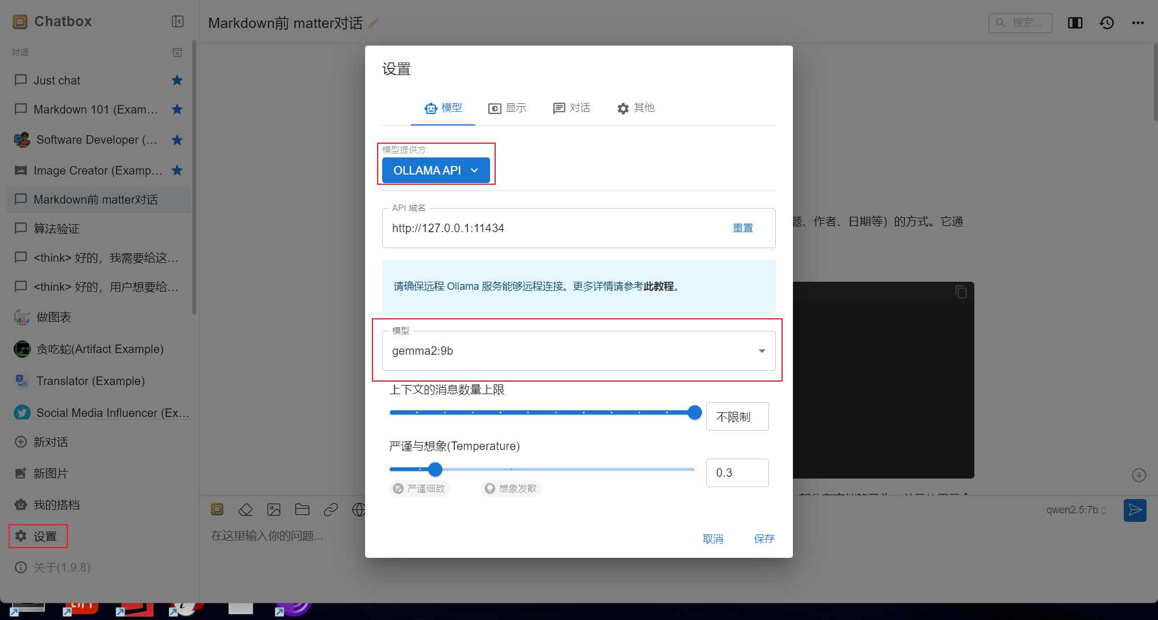Screen dimensions: 1158x620
Task: Open the Translator (Example) conversation
Action: tap(99, 381)
